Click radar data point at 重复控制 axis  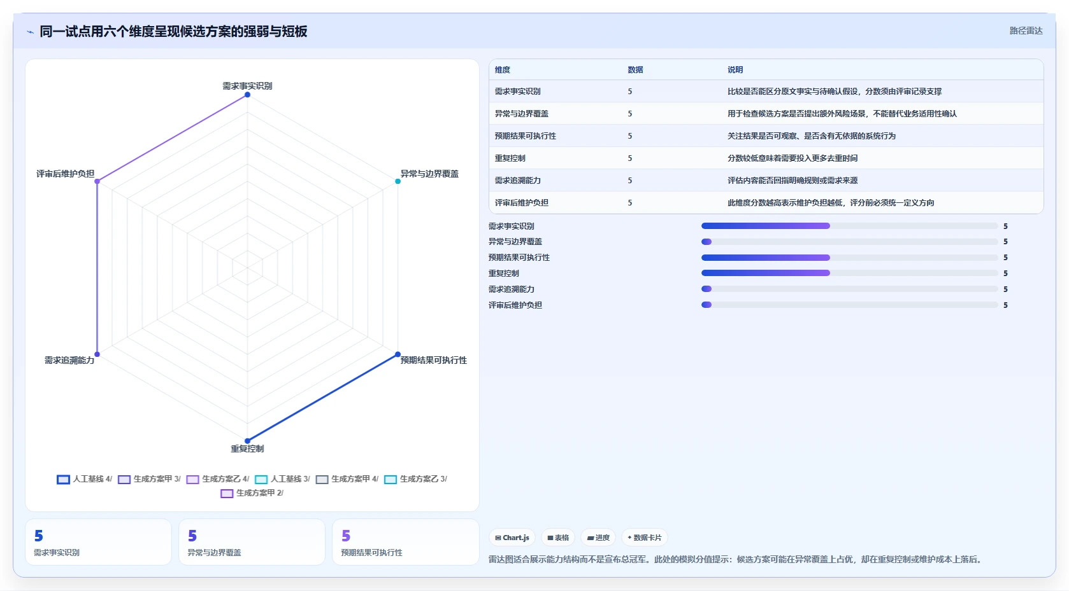[x=247, y=441]
